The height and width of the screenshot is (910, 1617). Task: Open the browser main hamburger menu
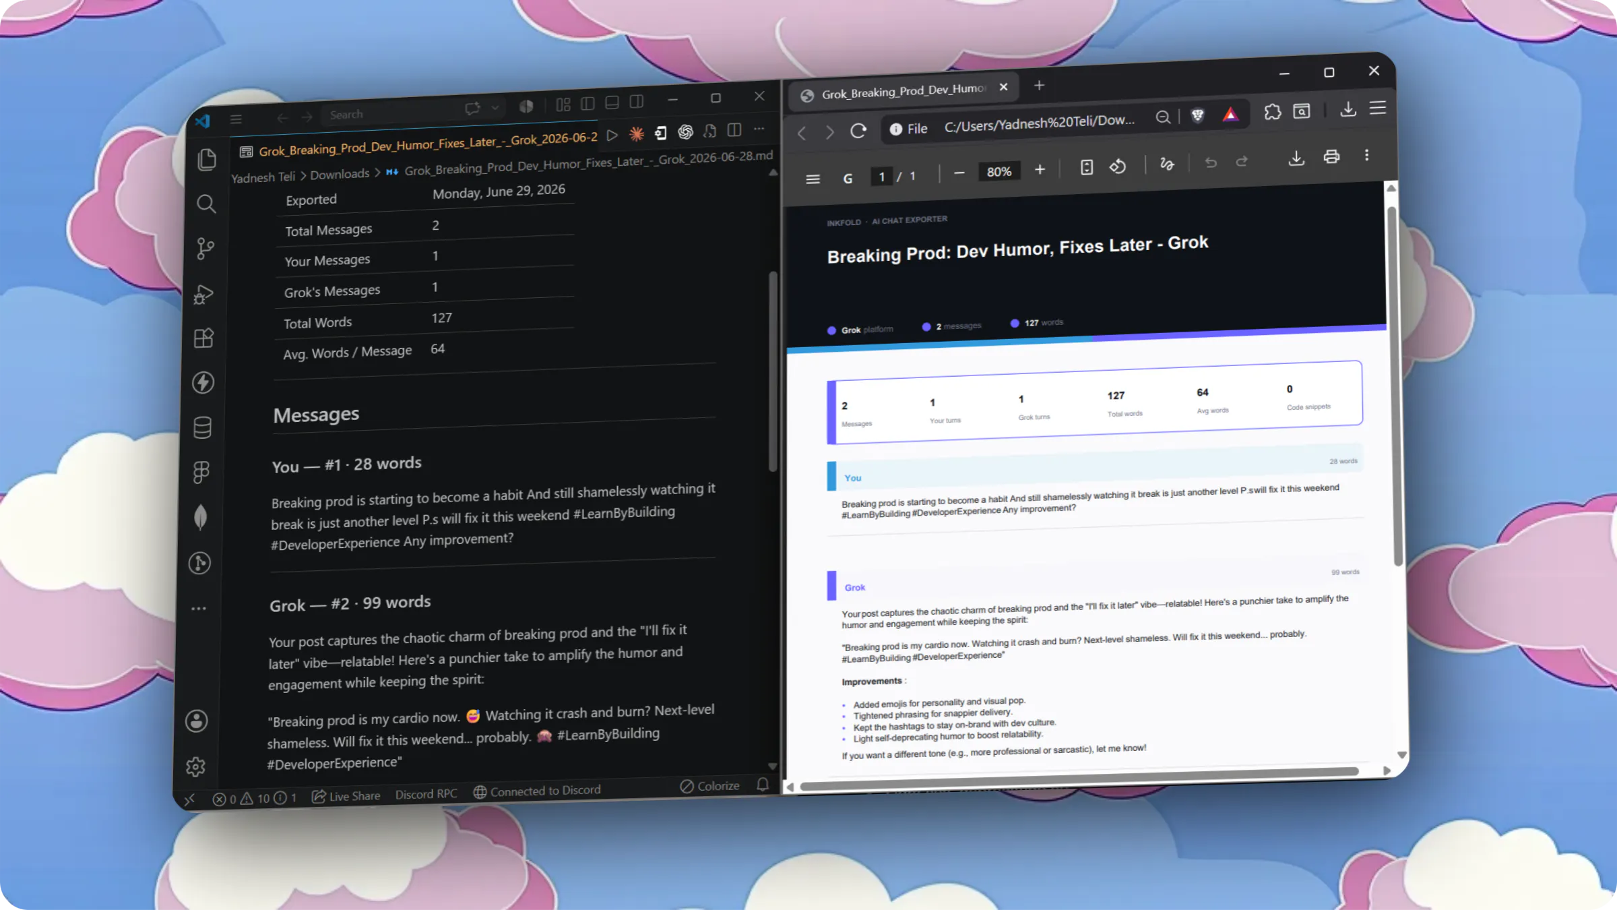click(x=1378, y=107)
